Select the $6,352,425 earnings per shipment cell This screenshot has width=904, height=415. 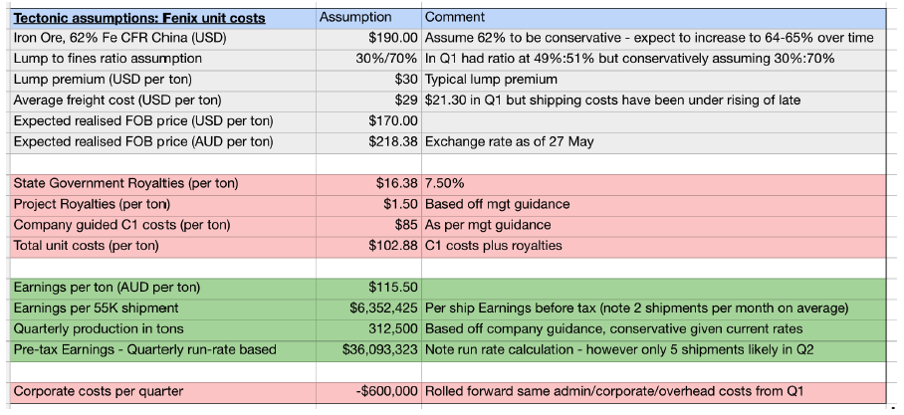[x=383, y=309]
